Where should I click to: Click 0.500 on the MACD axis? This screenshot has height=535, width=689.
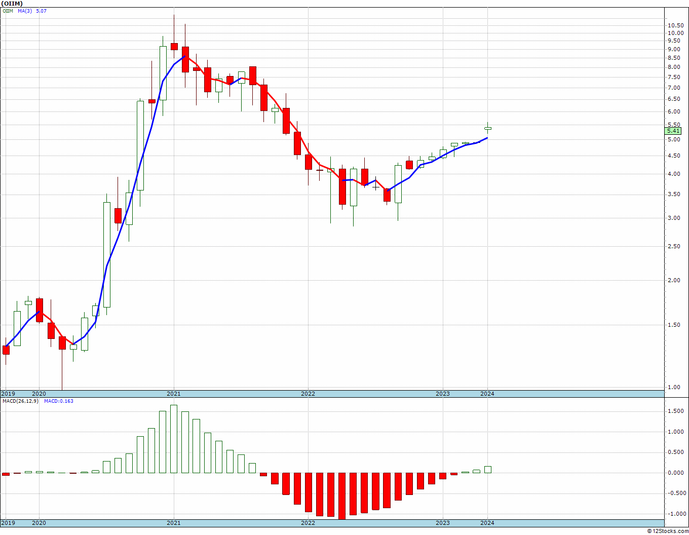[675, 452]
